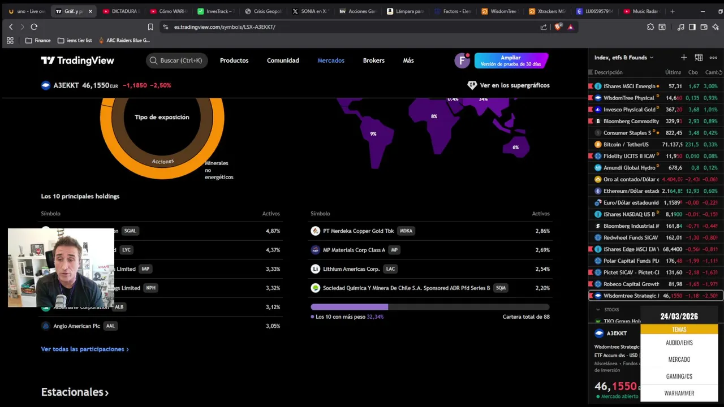Follow Ver todas las participaciones link
724x407 pixels.
[85, 349]
